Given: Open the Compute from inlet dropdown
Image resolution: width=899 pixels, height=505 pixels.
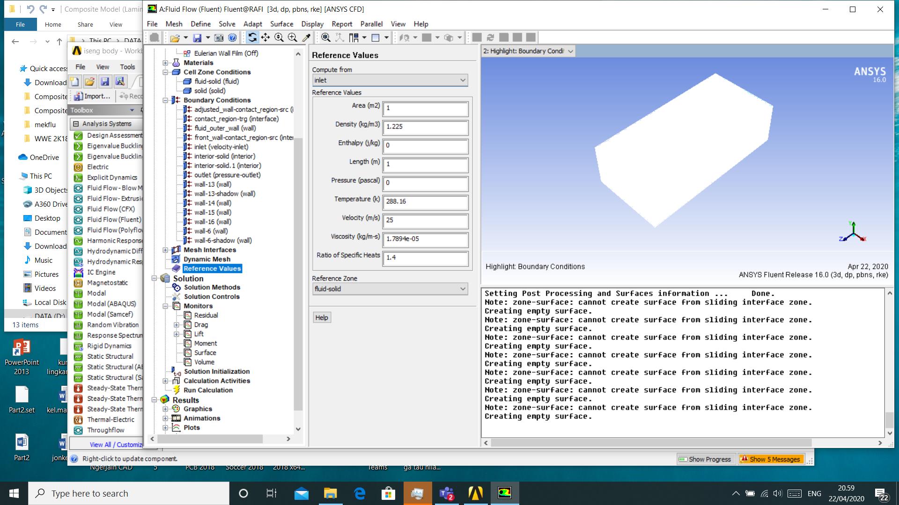Looking at the screenshot, I should click(x=463, y=80).
